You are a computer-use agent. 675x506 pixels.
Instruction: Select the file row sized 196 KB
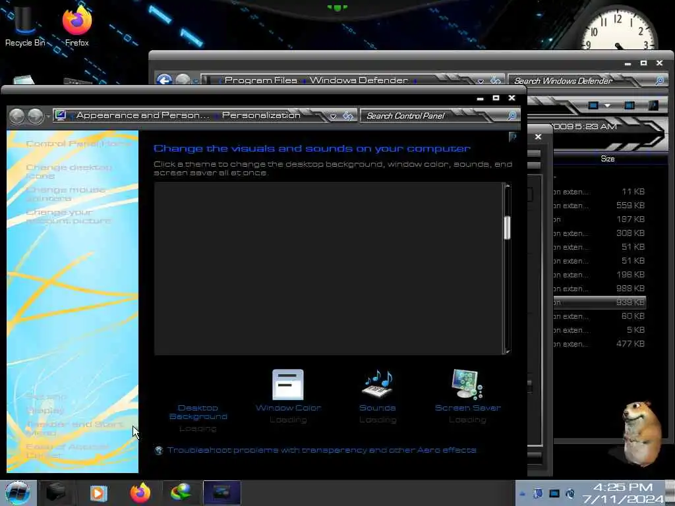[x=599, y=275]
